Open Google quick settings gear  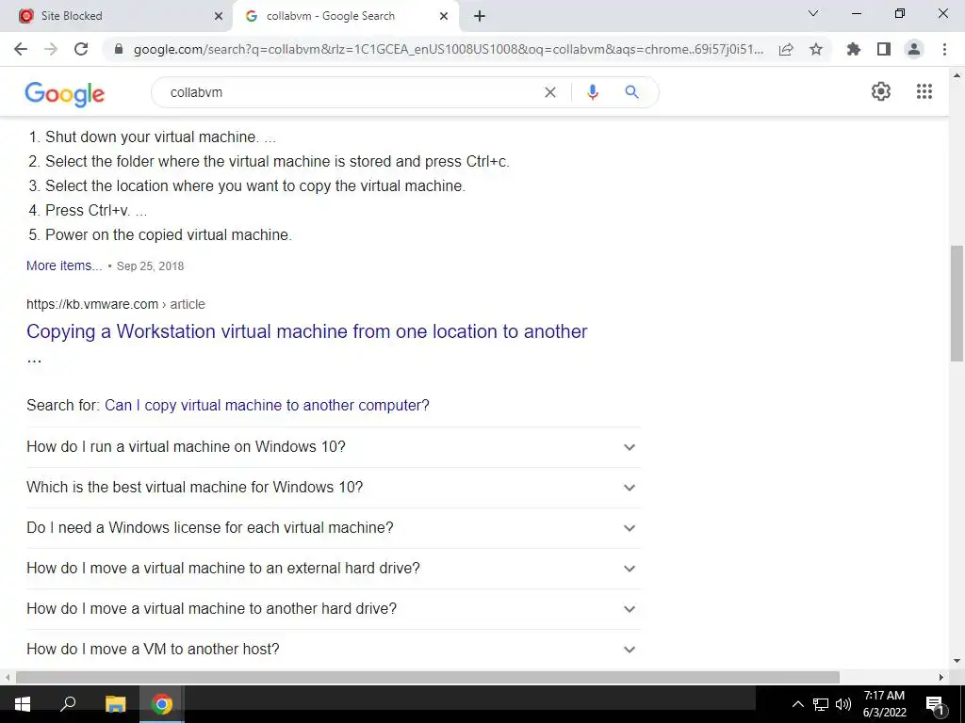[881, 91]
